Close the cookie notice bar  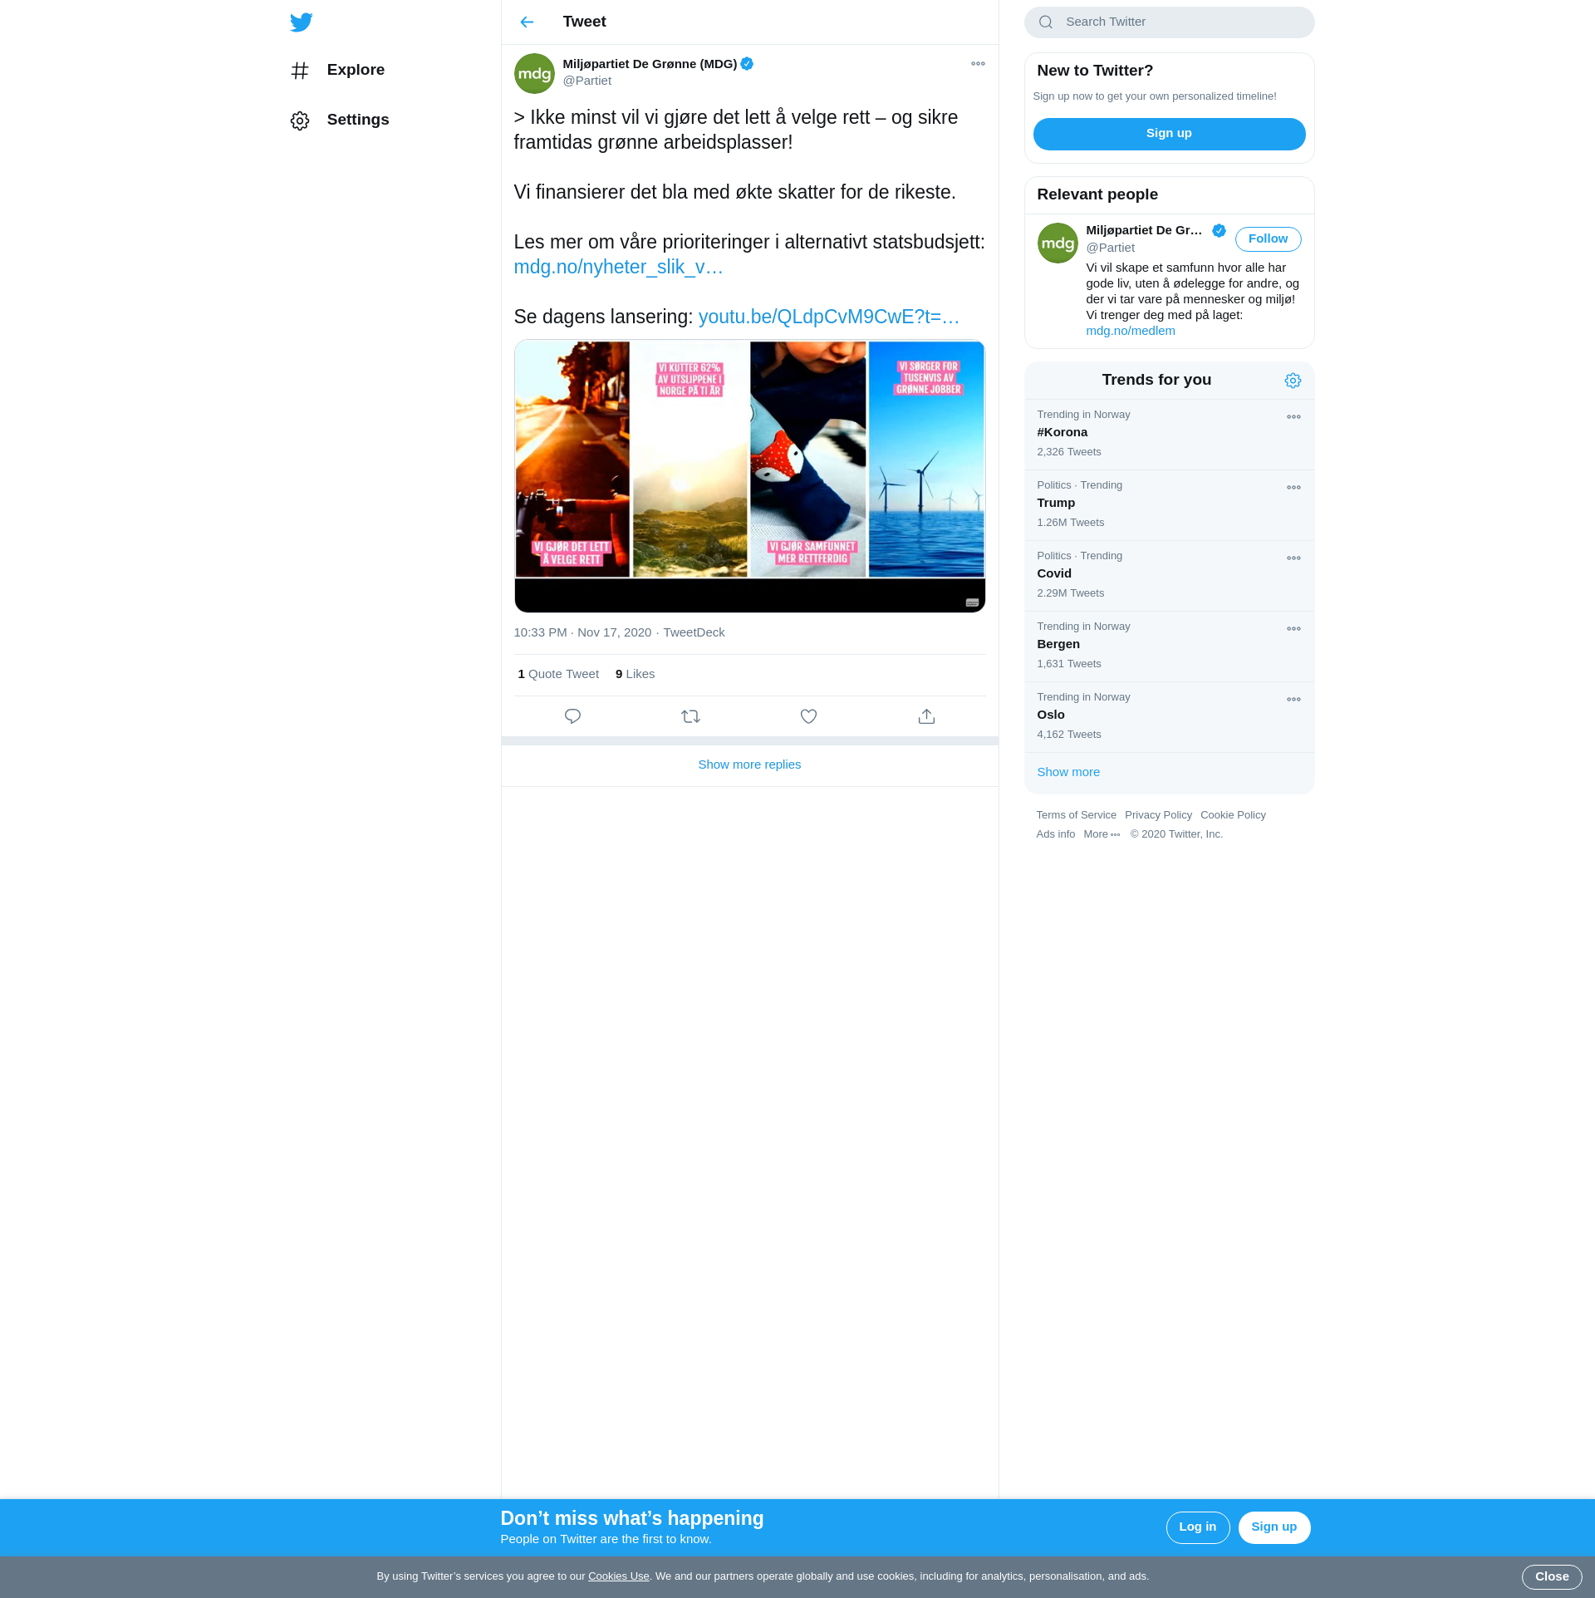tap(1551, 1577)
